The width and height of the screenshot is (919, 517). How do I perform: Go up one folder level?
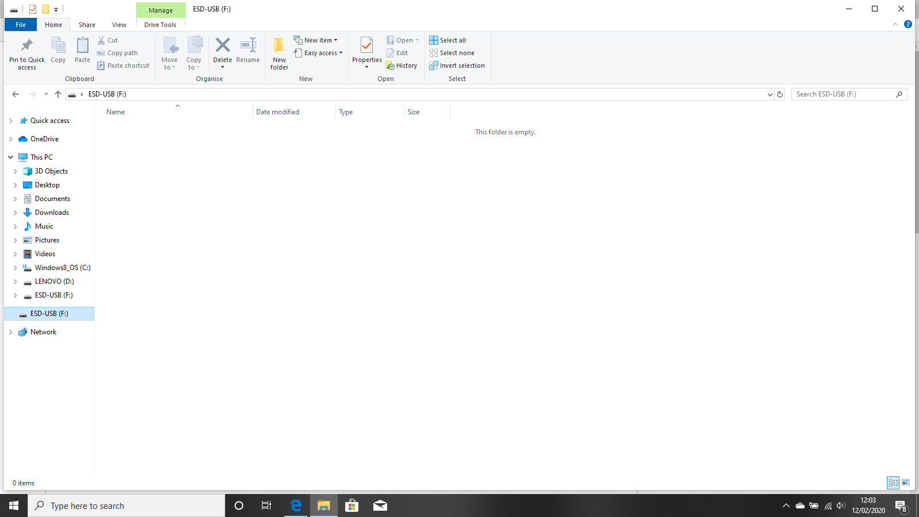click(x=58, y=94)
